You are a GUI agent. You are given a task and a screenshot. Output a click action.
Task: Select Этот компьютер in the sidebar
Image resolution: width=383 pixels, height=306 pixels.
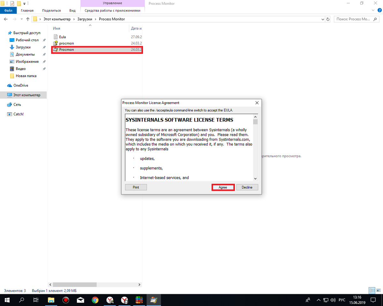pos(23,95)
